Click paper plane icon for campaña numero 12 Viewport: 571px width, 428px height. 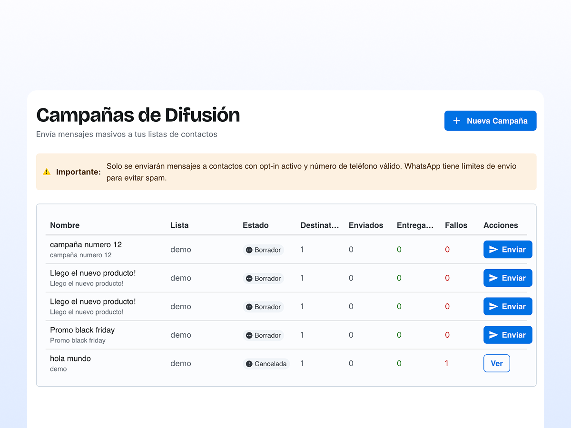click(x=493, y=250)
